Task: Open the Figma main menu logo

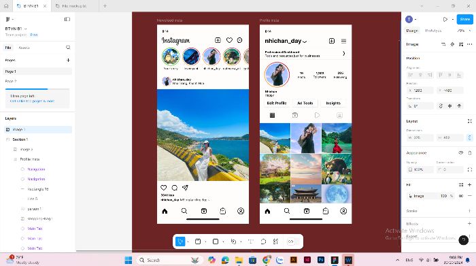Action: pos(7,19)
